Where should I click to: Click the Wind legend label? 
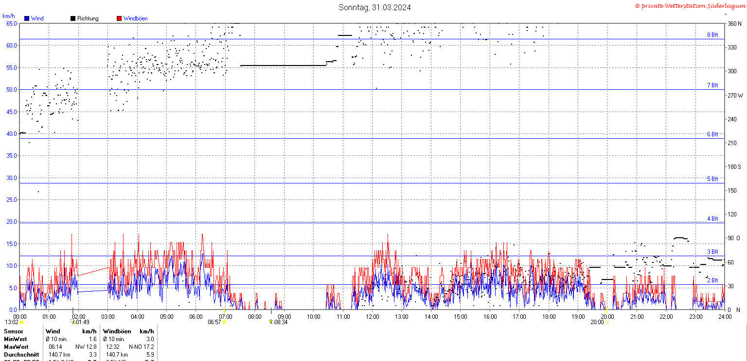(x=37, y=18)
